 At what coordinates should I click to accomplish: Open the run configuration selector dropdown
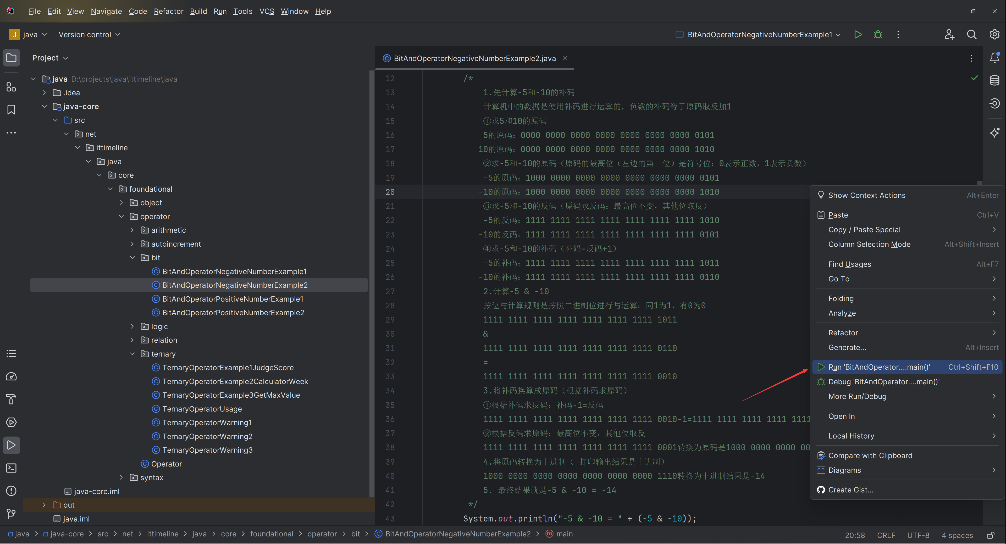pyautogui.click(x=758, y=34)
